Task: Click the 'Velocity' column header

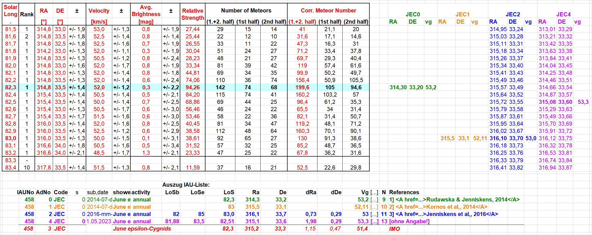Action: click(x=99, y=11)
